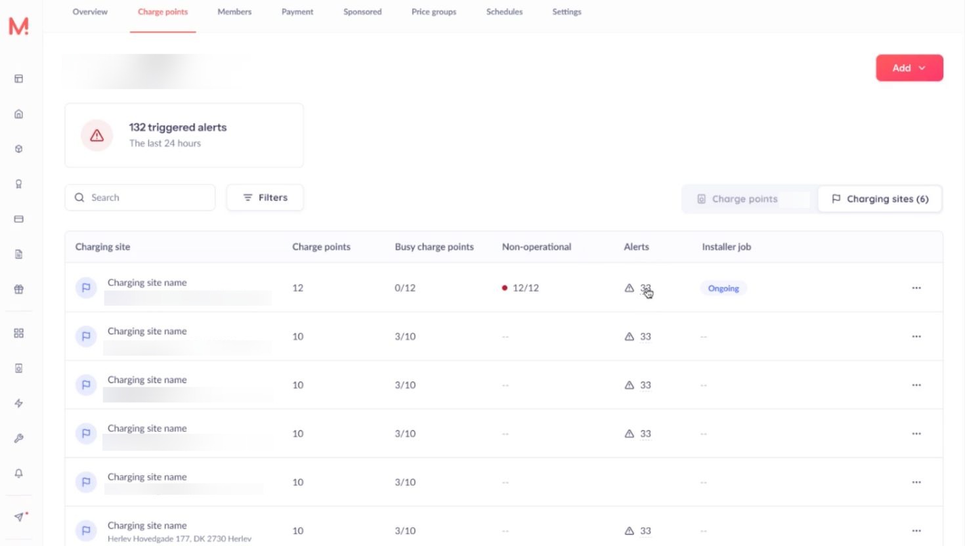Go to the home icon in sidebar
The width and height of the screenshot is (965, 546).
point(18,114)
